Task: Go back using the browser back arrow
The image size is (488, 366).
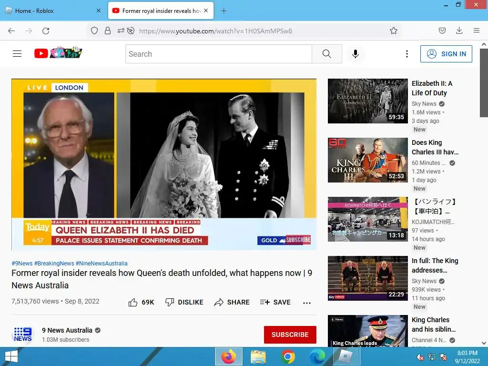Action: (11, 31)
